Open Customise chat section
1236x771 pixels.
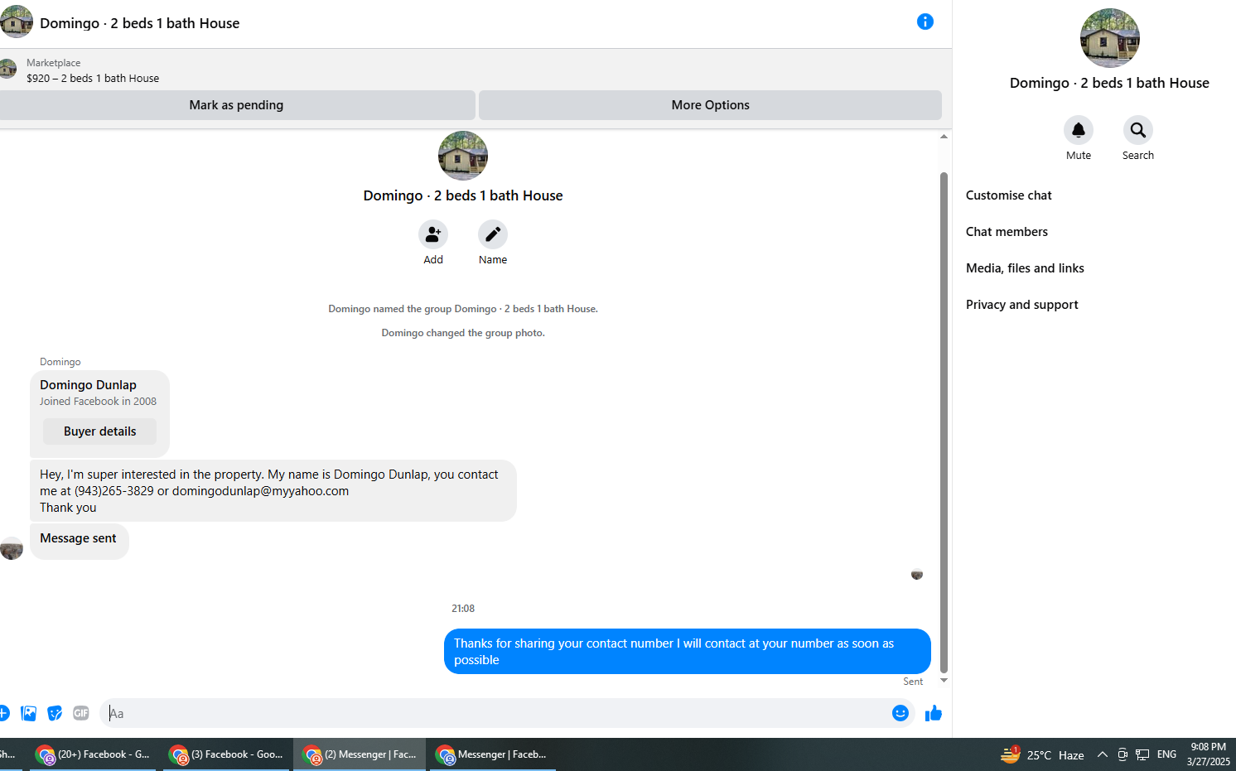point(1008,195)
